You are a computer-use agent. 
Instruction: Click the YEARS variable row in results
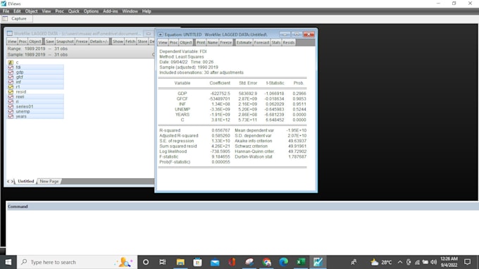[232, 115]
